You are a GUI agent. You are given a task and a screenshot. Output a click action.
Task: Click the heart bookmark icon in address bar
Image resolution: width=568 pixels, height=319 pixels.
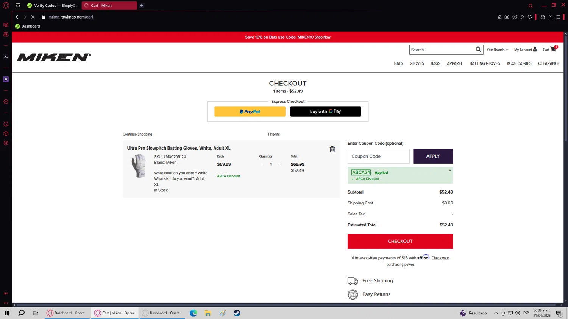click(530, 17)
